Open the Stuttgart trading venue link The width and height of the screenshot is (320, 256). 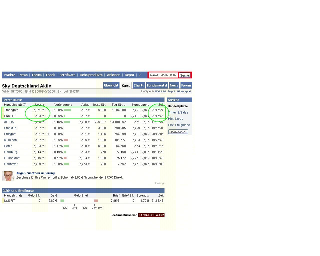tap(10, 134)
